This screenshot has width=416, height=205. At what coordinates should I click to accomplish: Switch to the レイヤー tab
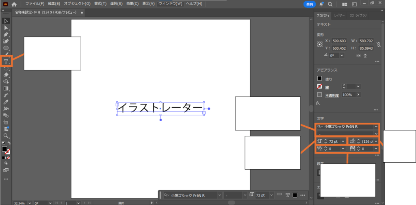340,15
